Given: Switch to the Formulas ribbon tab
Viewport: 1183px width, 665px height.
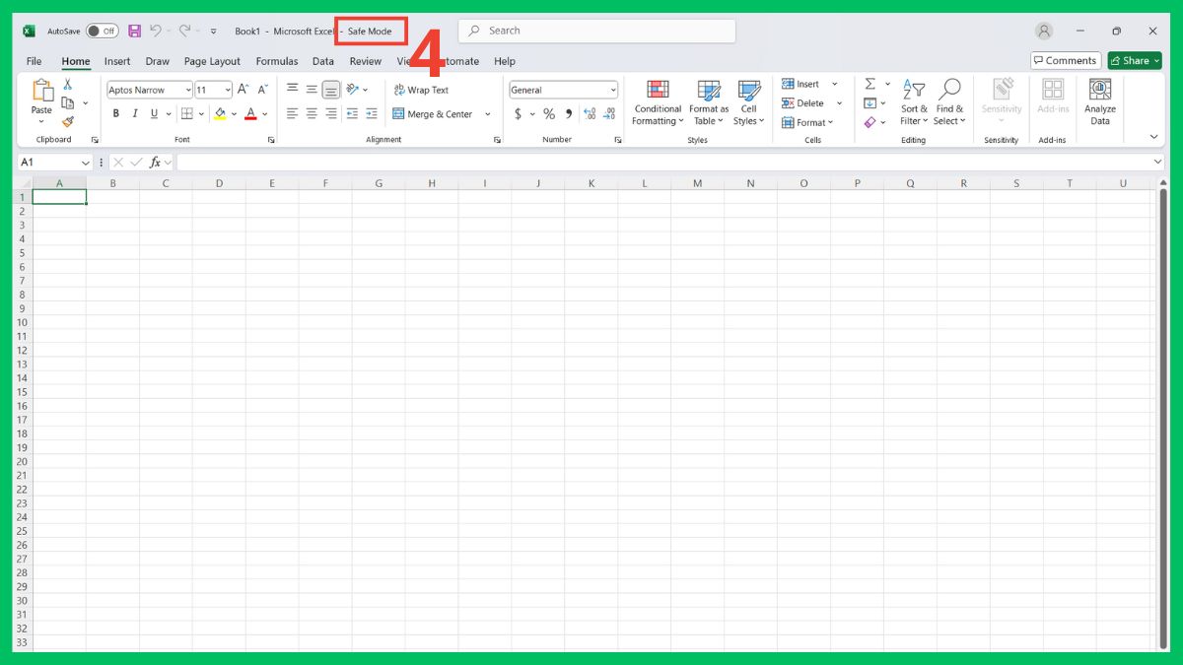Looking at the screenshot, I should coord(277,60).
